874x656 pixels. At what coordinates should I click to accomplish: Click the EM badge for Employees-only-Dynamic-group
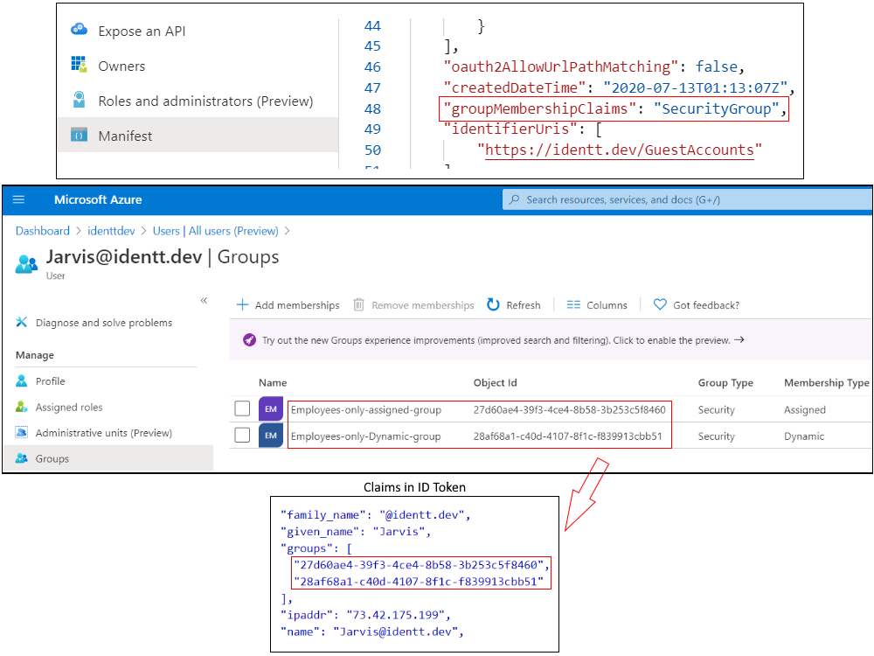271,436
